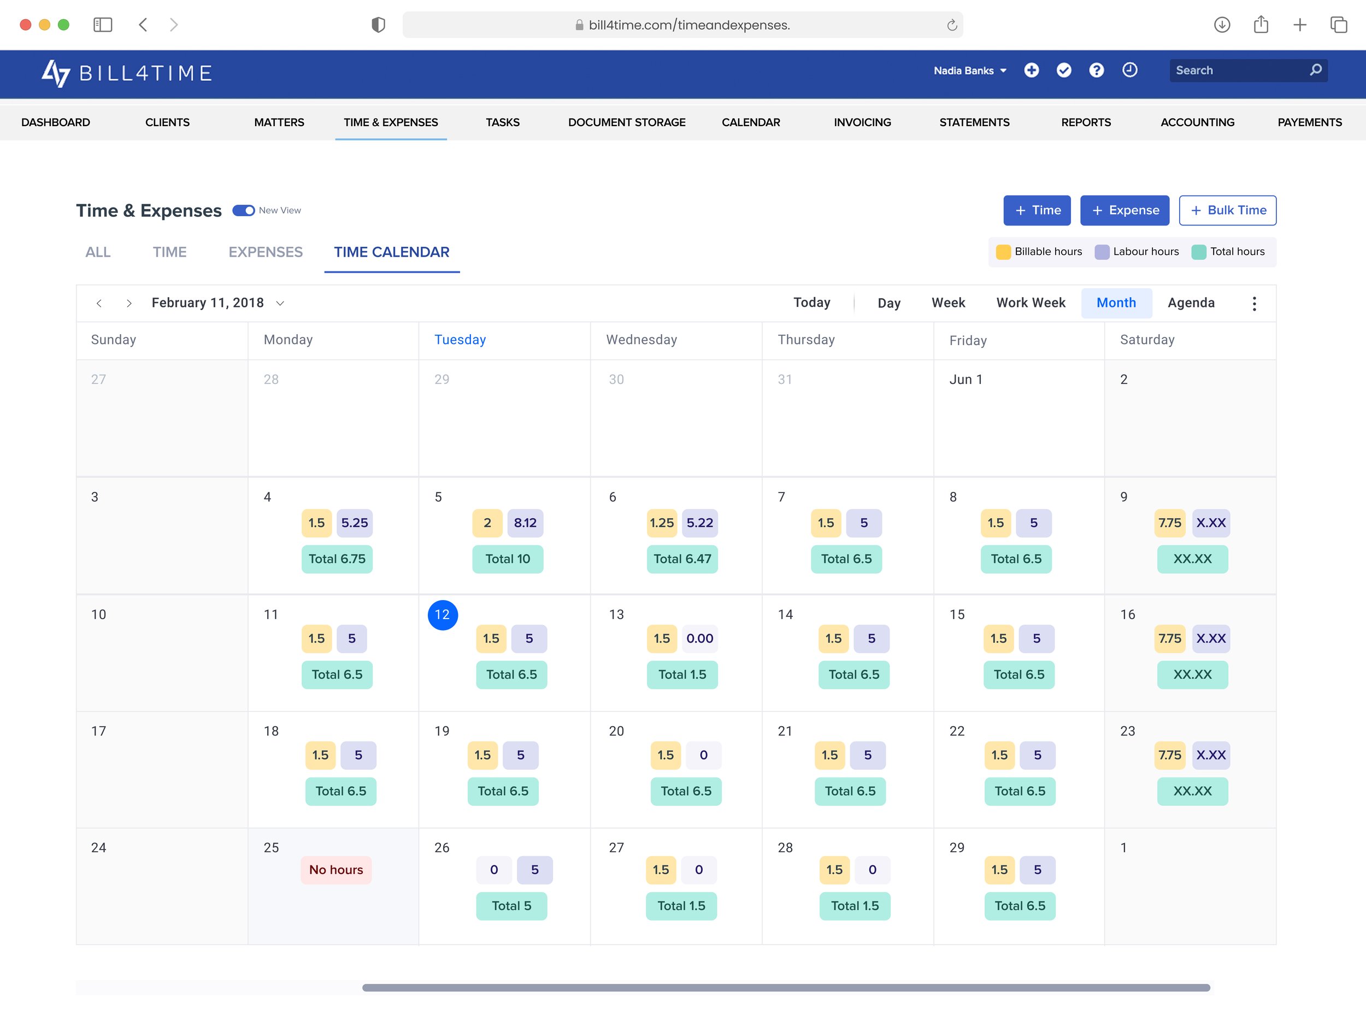Start the timer using the clock icon

pos(1129,70)
